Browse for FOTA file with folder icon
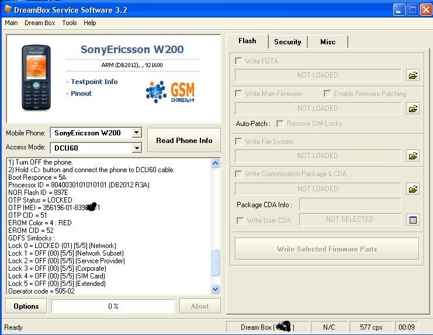Image resolution: width=433 pixels, height=335 pixels. tap(413, 75)
